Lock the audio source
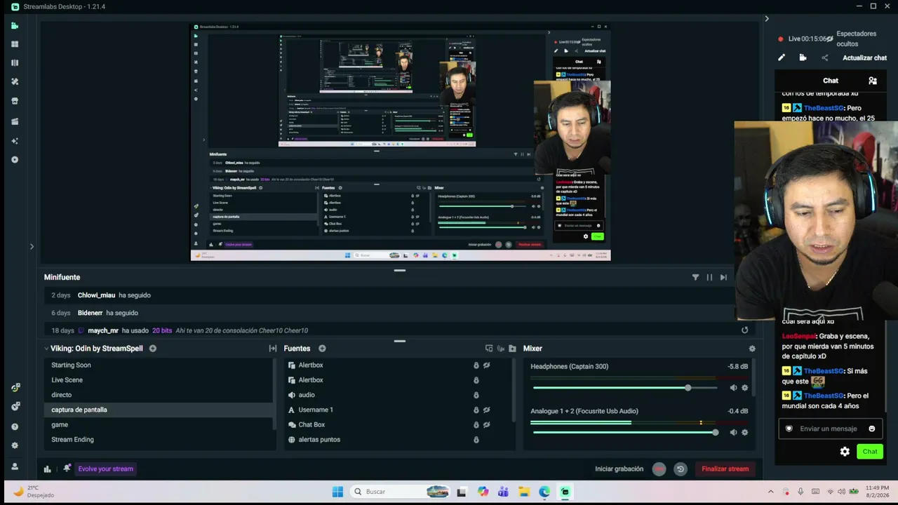This screenshot has height=505, width=898. point(476,395)
